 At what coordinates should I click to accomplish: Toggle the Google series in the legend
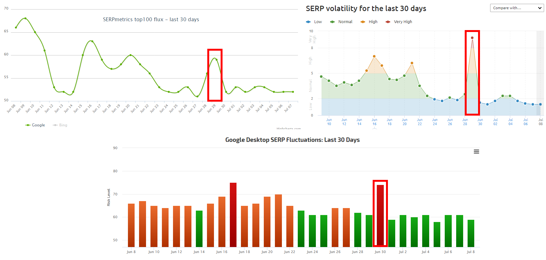point(35,125)
